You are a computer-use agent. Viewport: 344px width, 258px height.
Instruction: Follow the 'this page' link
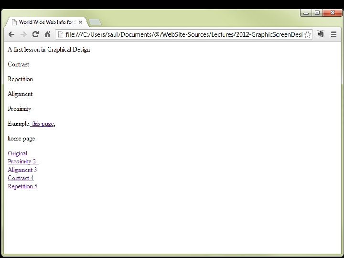coord(43,124)
